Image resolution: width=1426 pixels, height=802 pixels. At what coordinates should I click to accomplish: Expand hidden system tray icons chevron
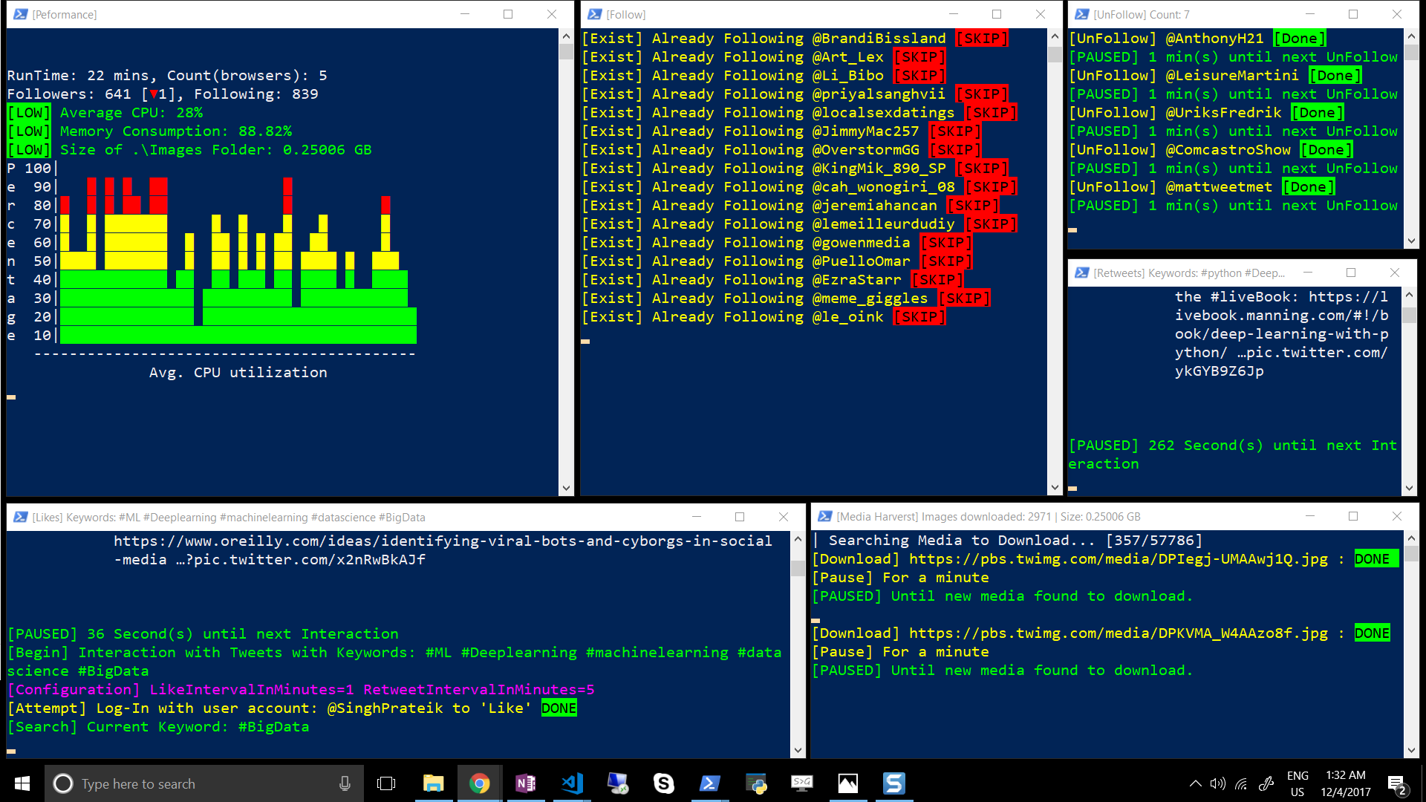click(1195, 783)
